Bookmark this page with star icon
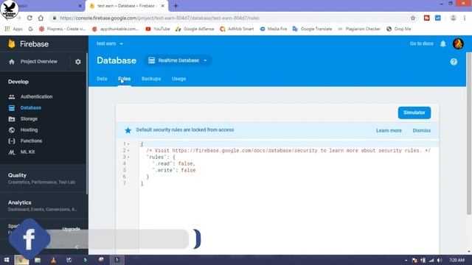 click(x=413, y=18)
